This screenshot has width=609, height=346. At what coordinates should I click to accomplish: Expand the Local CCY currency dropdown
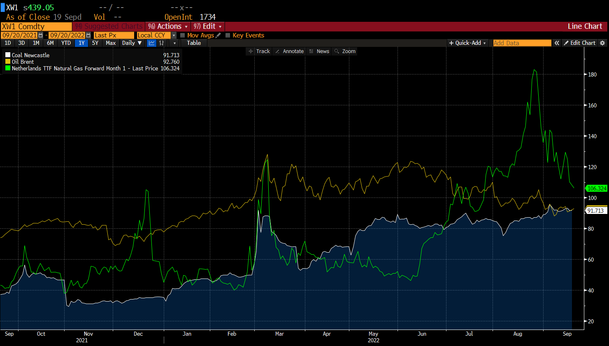[174, 35]
